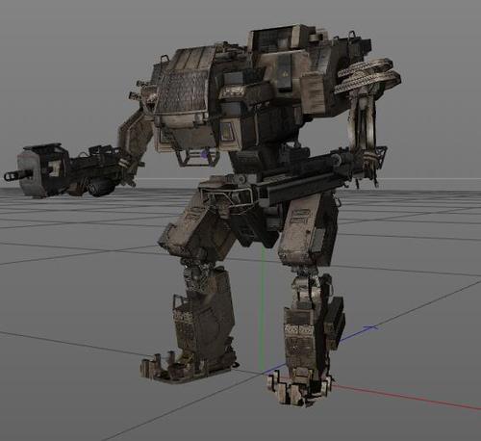Select the mech's circular saw blade discs
The width and height of the screenshot is (481, 441).
coord(367,75)
